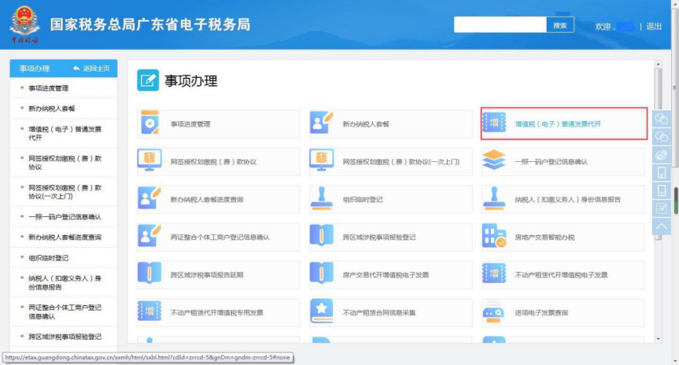The image size is (679, 365).
Task: Select 组织临时登记 in left sidebar
Action: tap(49, 257)
